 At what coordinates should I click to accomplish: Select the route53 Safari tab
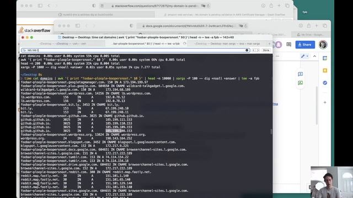click(x=86, y=15)
